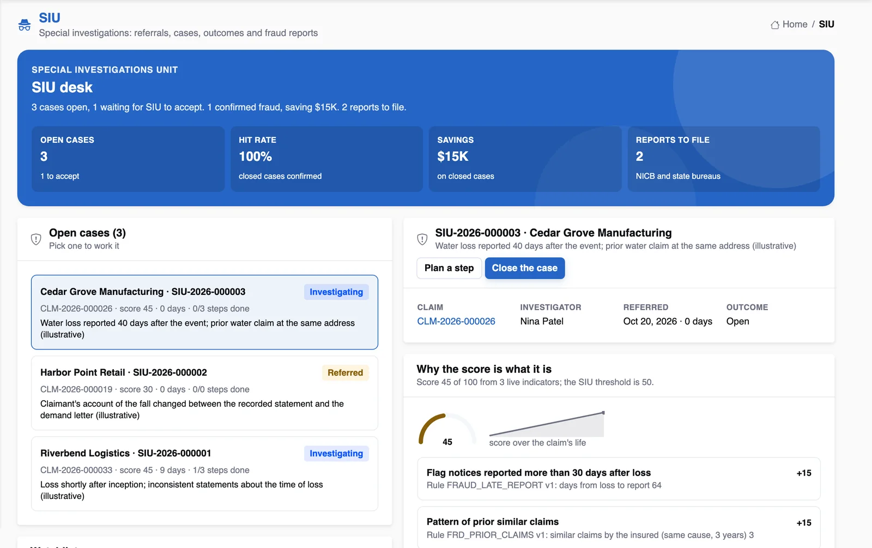Click +15 on the prior similar claims
Viewport: 872px width, 548px height.
[x=804, y=523]
